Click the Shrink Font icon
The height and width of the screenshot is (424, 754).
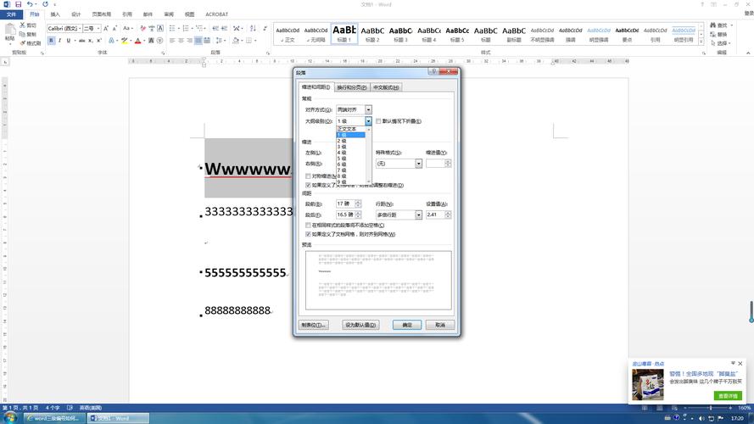click(x=115, y=28)
